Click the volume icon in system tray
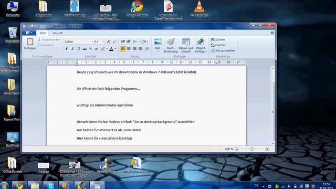 click(x=289, y=186)
